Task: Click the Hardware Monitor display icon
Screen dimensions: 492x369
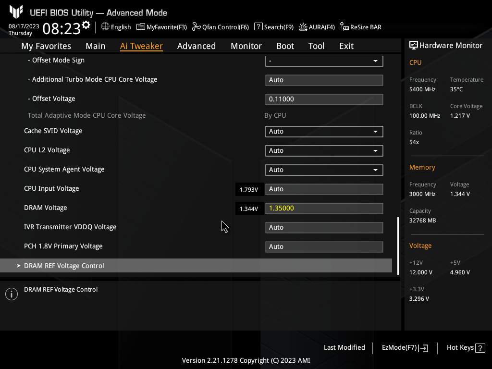Action: pos(414,46)
